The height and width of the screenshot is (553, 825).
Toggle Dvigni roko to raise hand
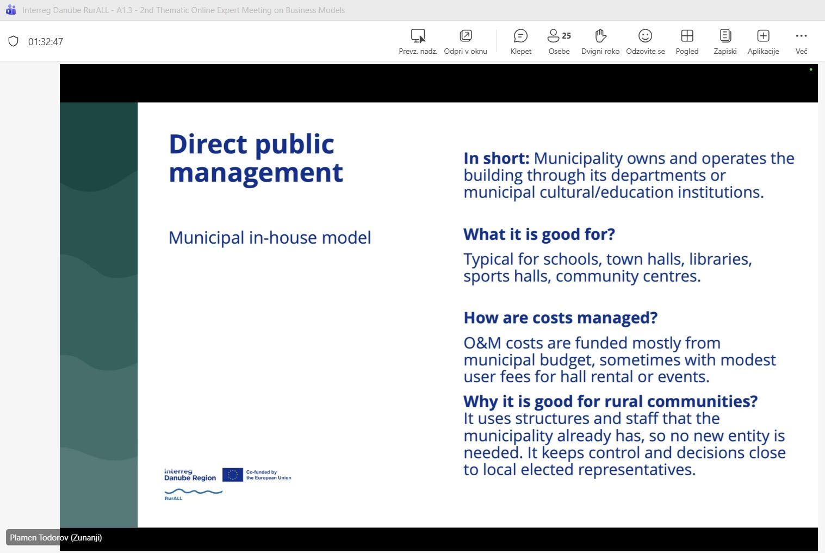(x=600, y=36)
